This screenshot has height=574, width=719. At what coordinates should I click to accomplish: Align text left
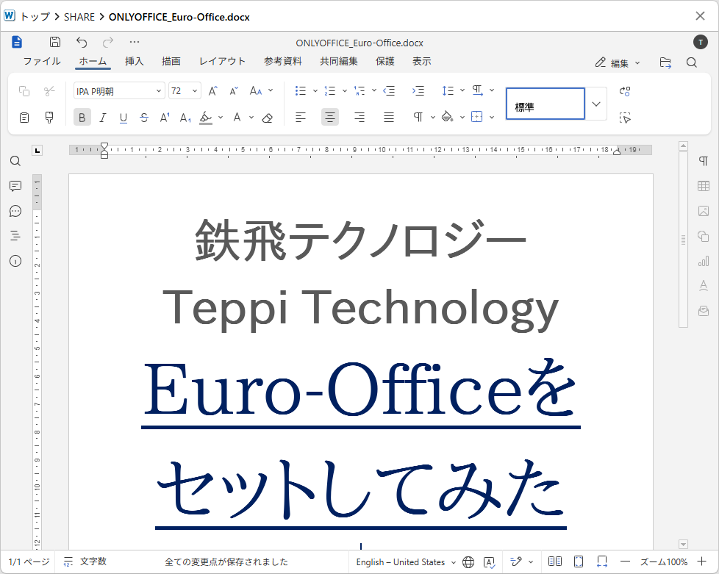coord(301,118)
